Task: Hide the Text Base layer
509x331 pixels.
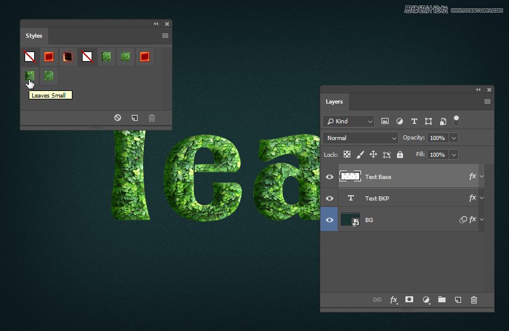Action: (x=329, y=177)
